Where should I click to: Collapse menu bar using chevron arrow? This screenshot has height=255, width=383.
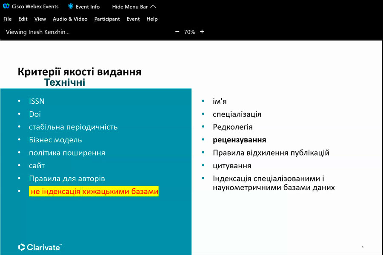pyautogui.click(x=153, y=6)
